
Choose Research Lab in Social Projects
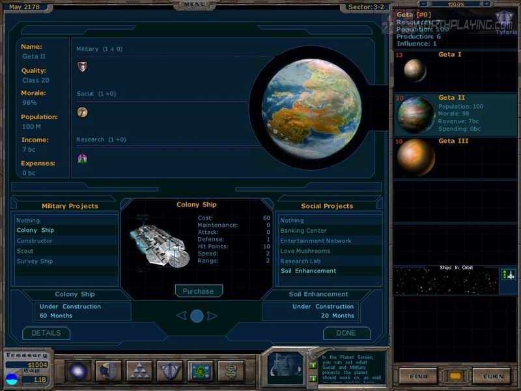click(x=300, y=261)
